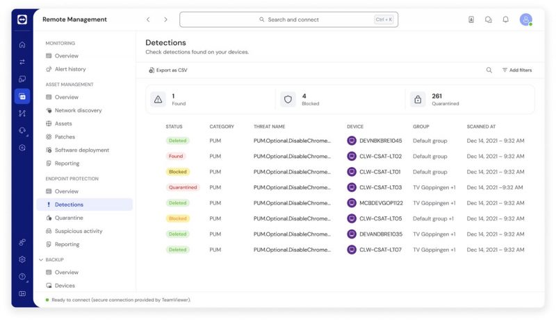Viewport: 556px width, 321px height.
Task: Click the Quarantined status badge
Action: 183,187
